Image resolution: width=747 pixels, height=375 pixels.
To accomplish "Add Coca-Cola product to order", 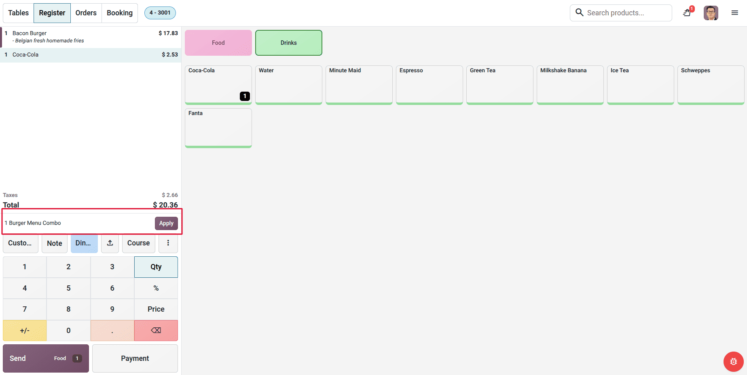I will 218,85.
